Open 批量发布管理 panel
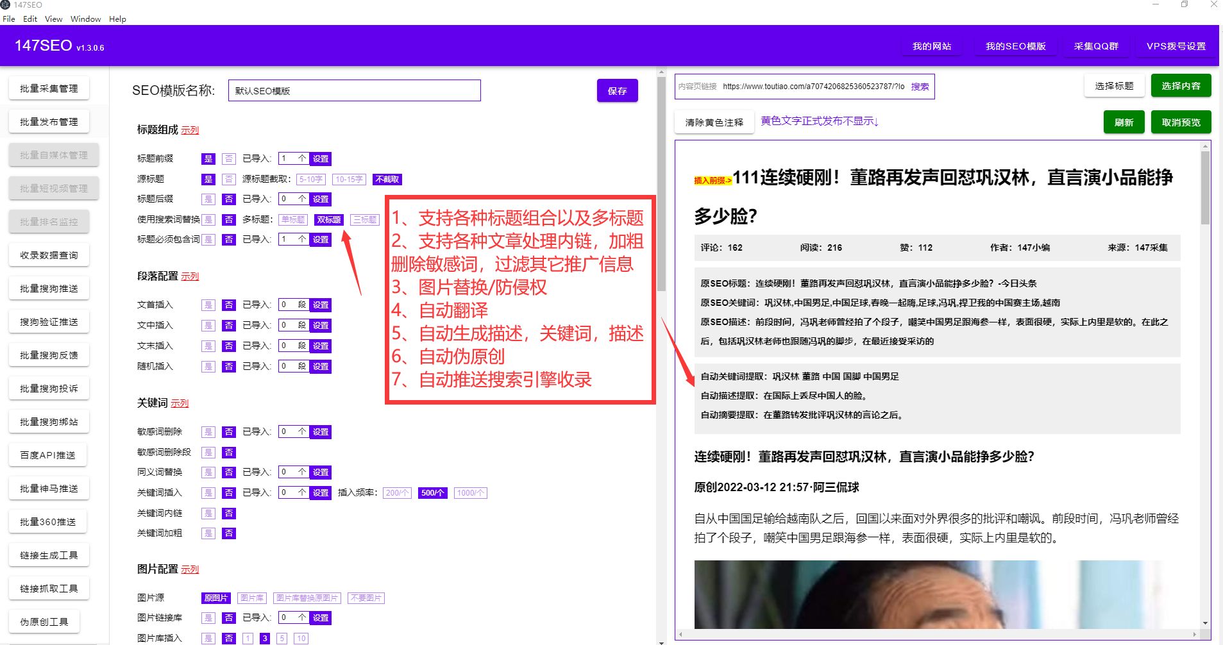The height and width of the screenshot is (645, 1223). click(48, 121)
